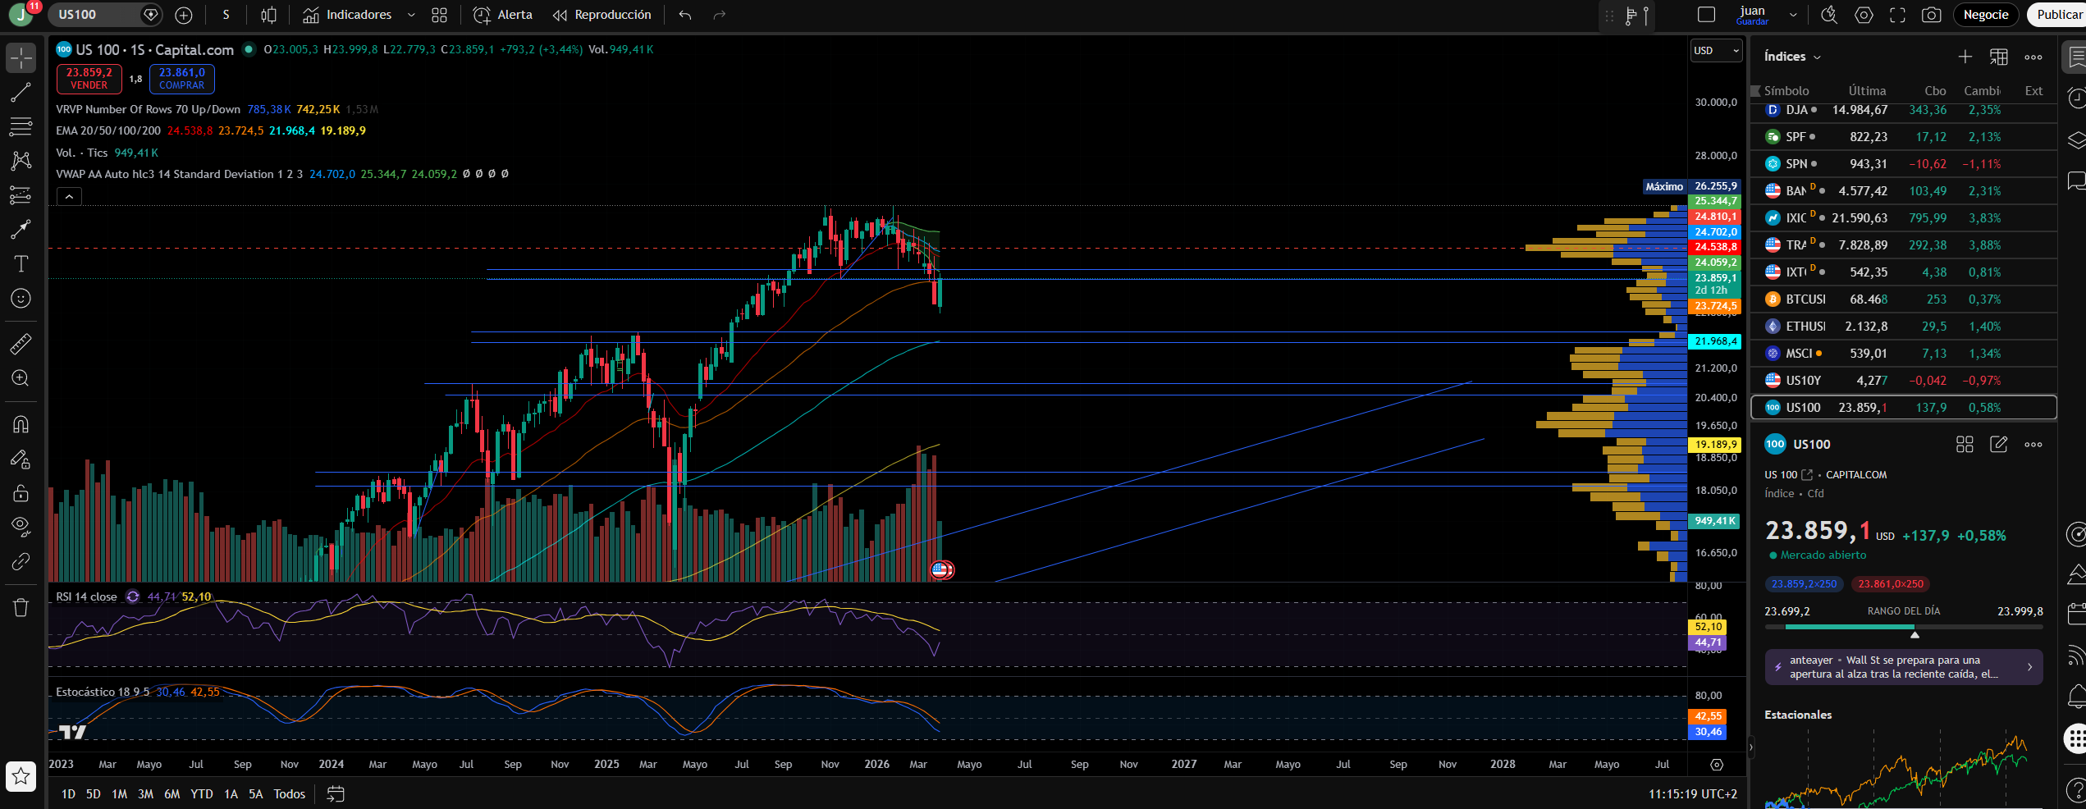Open the Indicadores menu
The width and height of the screenshot is (2086, 809).
pos(348,15)
